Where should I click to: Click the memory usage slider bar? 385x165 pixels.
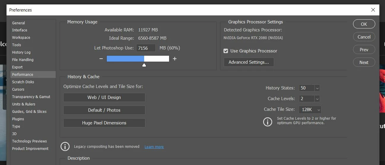pyautogui.click(x=138, y=59)
